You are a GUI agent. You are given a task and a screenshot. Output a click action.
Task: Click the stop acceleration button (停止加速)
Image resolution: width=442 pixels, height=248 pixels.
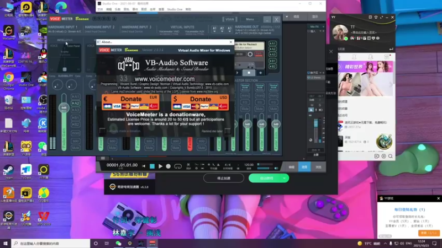pos(224,178)
